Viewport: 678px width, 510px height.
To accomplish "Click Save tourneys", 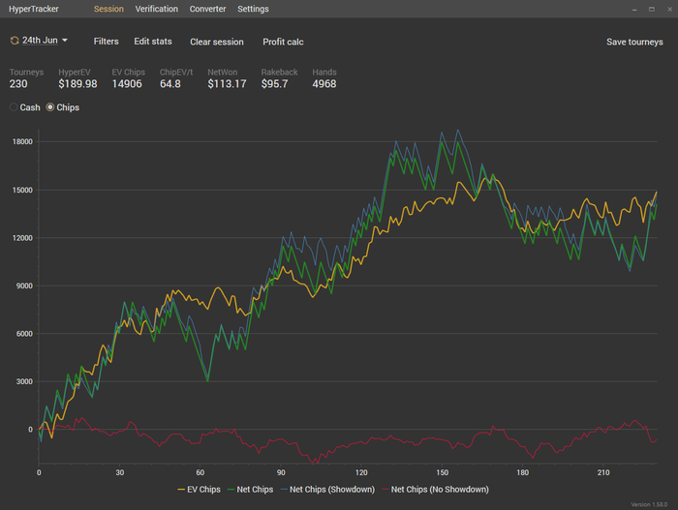I will pyautogui.click(x=634, y=42).
